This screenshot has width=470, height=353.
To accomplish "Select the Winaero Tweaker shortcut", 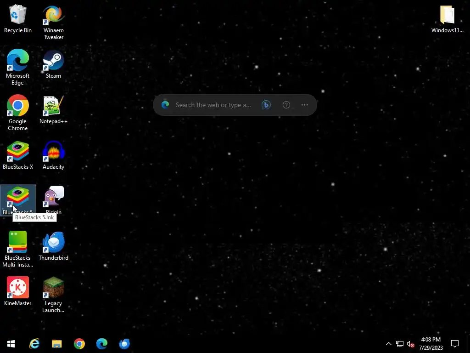I will tap(53, 22).
